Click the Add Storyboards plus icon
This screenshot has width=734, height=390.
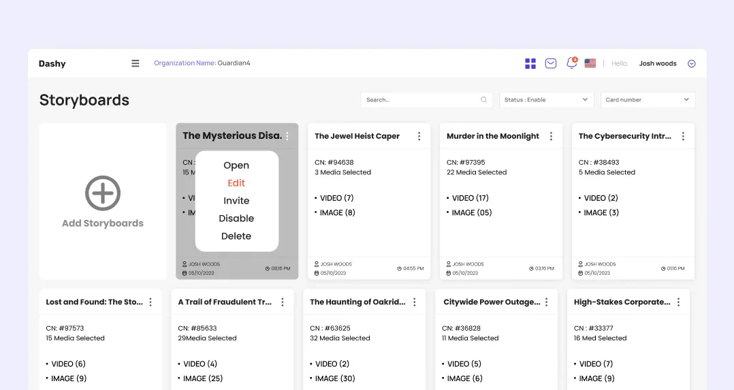[x=103, y=193]
